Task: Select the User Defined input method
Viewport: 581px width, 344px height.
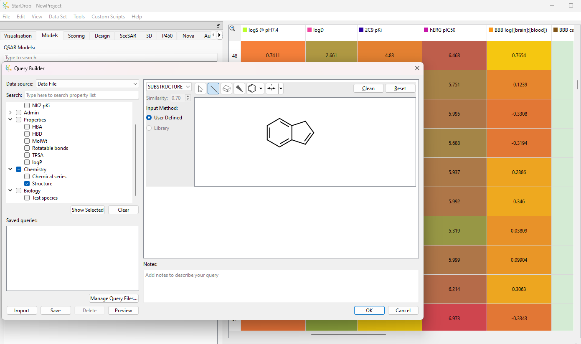Action: (149, 118)
